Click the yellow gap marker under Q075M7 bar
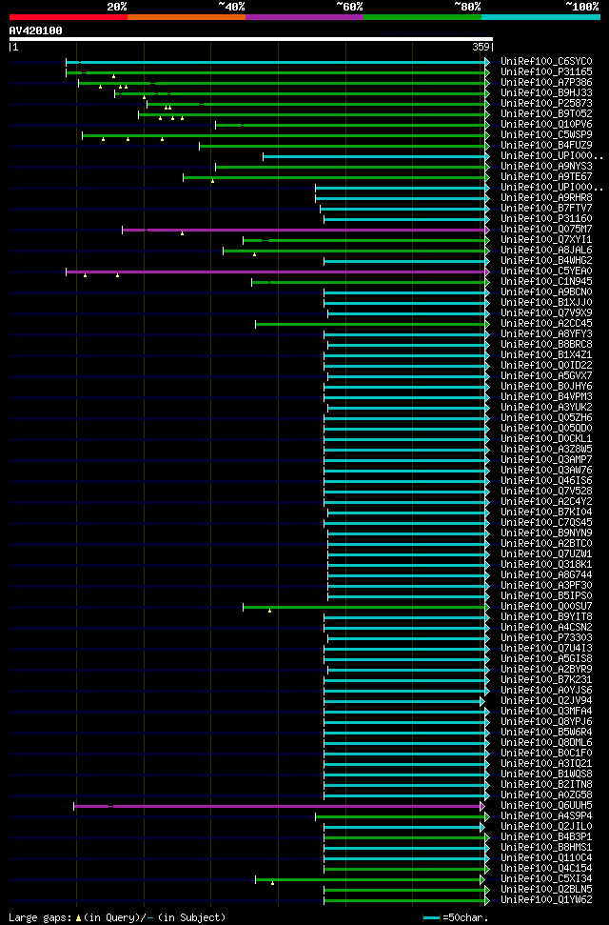This screenshot has width=609, height=925. [182, 233]
